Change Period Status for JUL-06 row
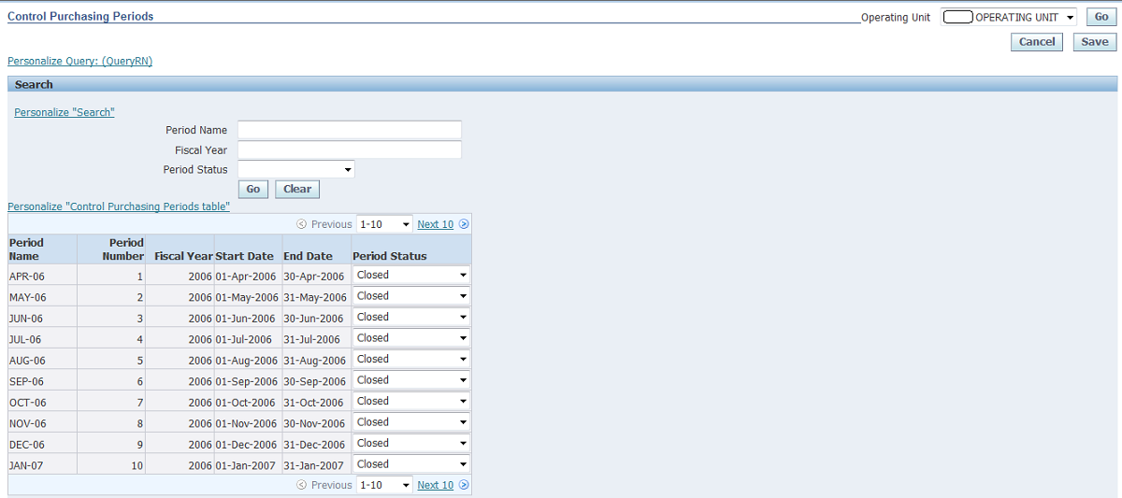This screenshot has width=1122, height=498. 411,338
